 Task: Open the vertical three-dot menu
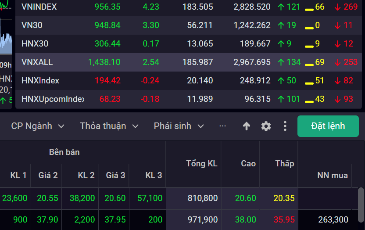coord(285,126)
